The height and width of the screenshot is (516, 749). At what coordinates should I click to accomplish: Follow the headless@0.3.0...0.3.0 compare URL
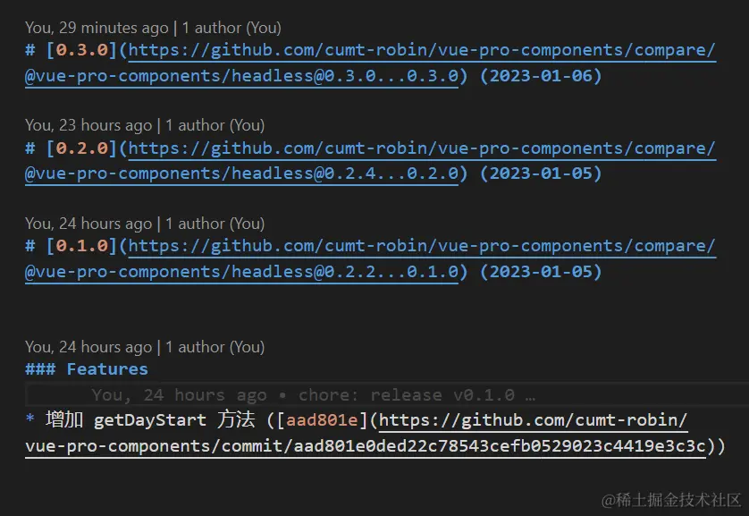click(x=370, y=63)
